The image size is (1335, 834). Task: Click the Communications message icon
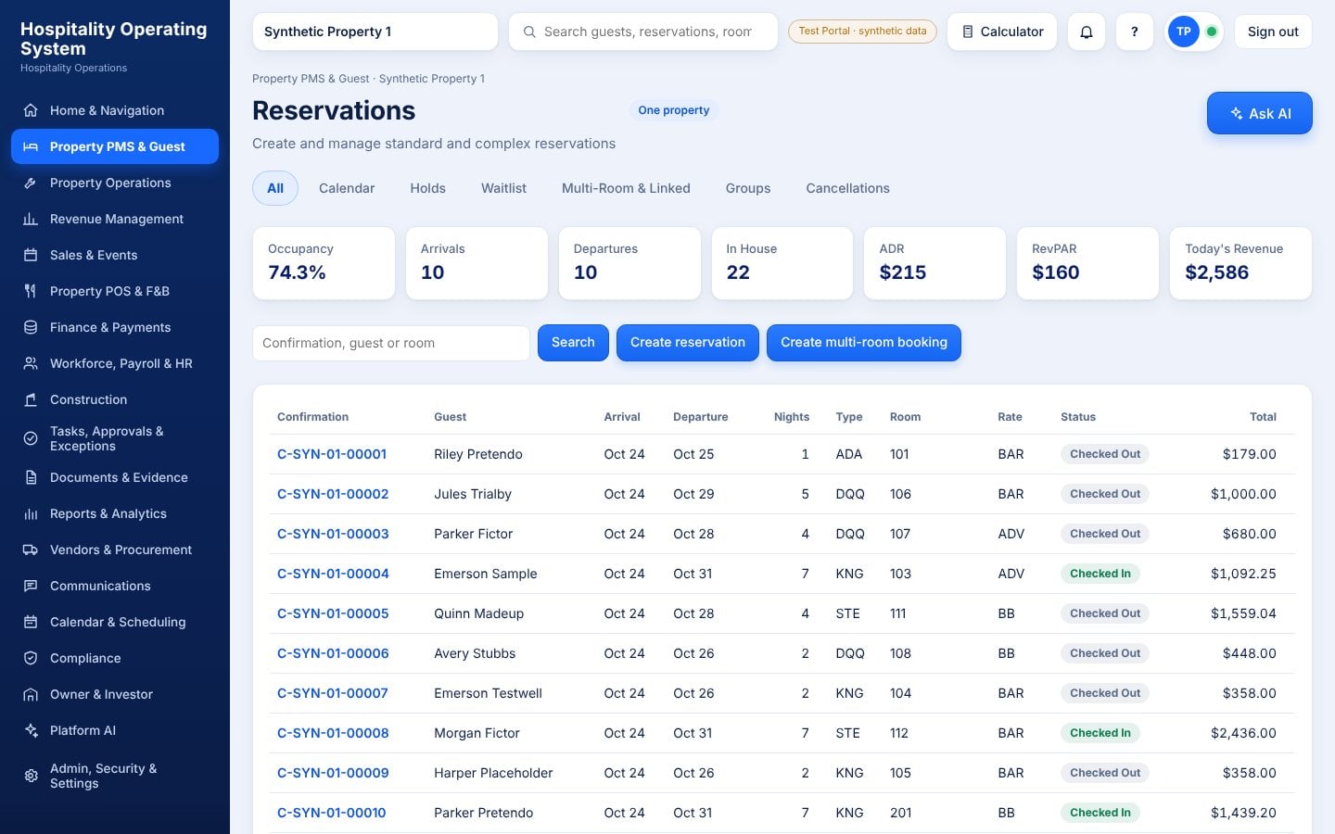click(x=31, y=586)
